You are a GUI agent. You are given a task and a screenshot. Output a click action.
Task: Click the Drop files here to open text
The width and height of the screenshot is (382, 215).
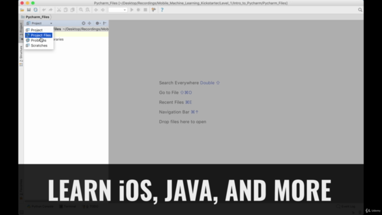point(183,122)
